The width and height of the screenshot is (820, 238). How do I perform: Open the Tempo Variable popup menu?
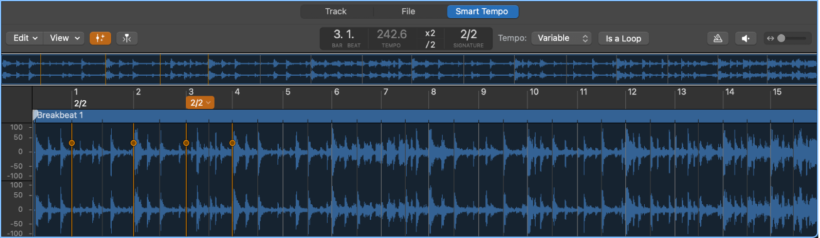coord(561,38)
